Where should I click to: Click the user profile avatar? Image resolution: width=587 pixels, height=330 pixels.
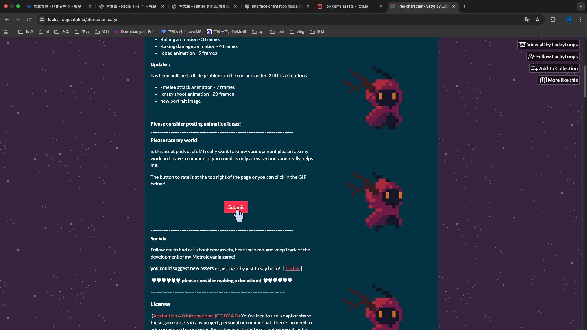point(569,20)
